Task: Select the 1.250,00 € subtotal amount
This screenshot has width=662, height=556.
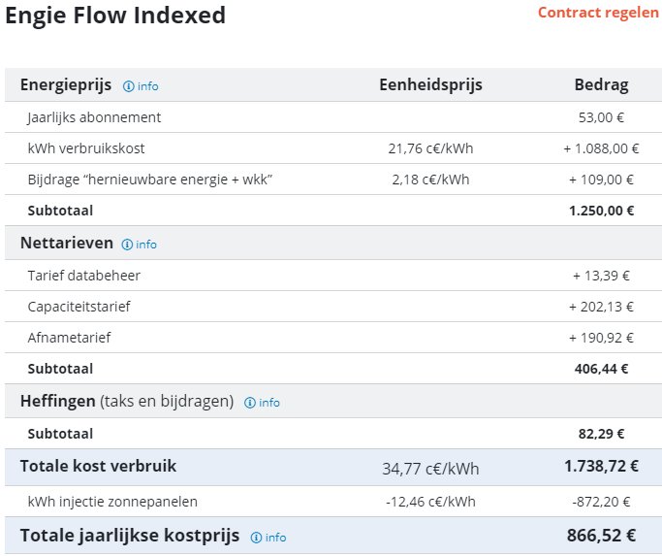Action: [601, 211]
